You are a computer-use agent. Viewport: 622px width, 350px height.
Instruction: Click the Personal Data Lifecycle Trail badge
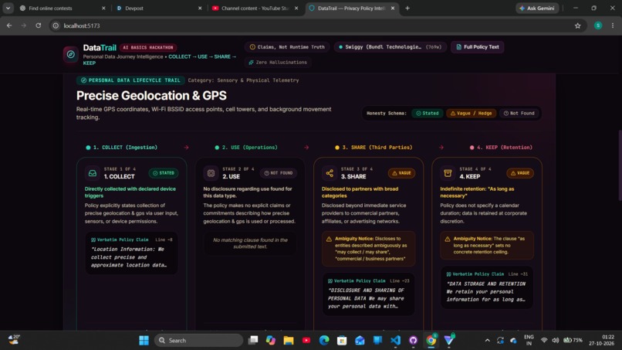point(130,80)
